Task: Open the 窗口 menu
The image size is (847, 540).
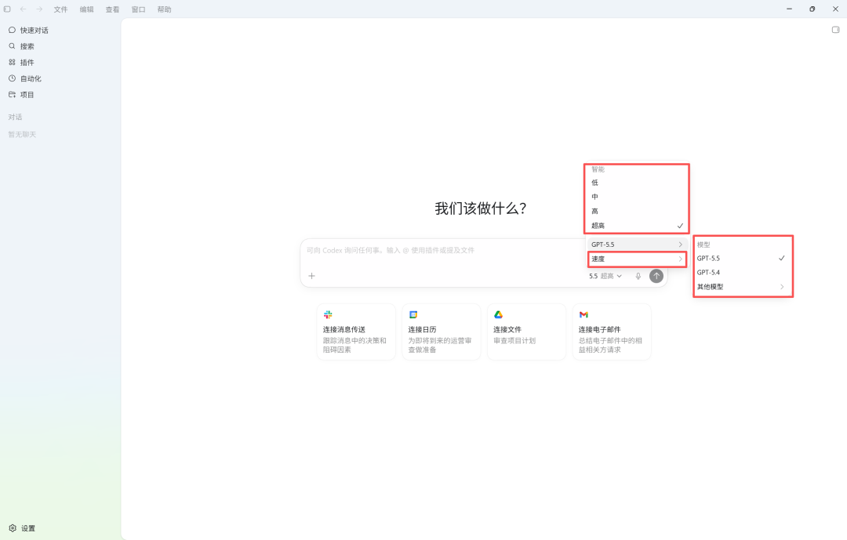Action: 138,9
